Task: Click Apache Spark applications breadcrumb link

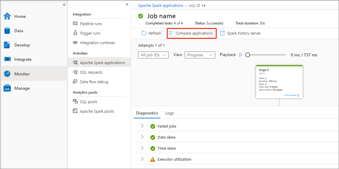Action: tap(161, 5)
